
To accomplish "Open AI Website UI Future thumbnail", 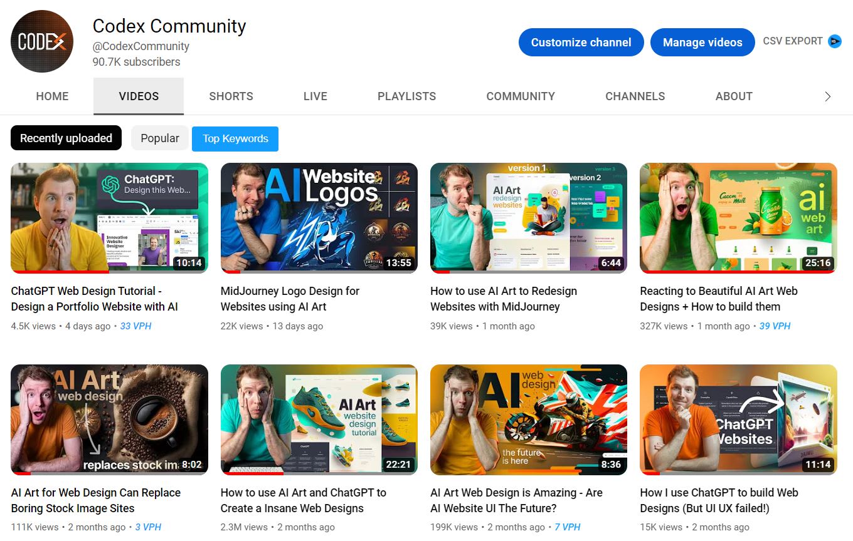I will click(529, 420).
